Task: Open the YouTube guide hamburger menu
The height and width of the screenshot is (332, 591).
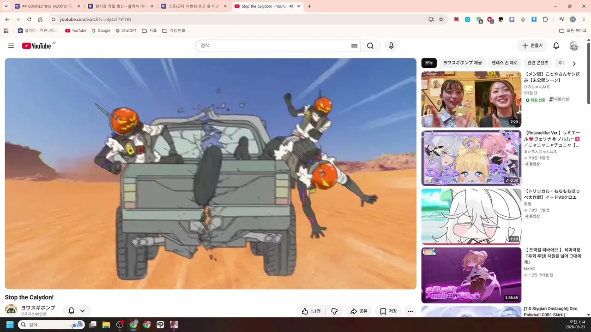Action: [11, 46]
